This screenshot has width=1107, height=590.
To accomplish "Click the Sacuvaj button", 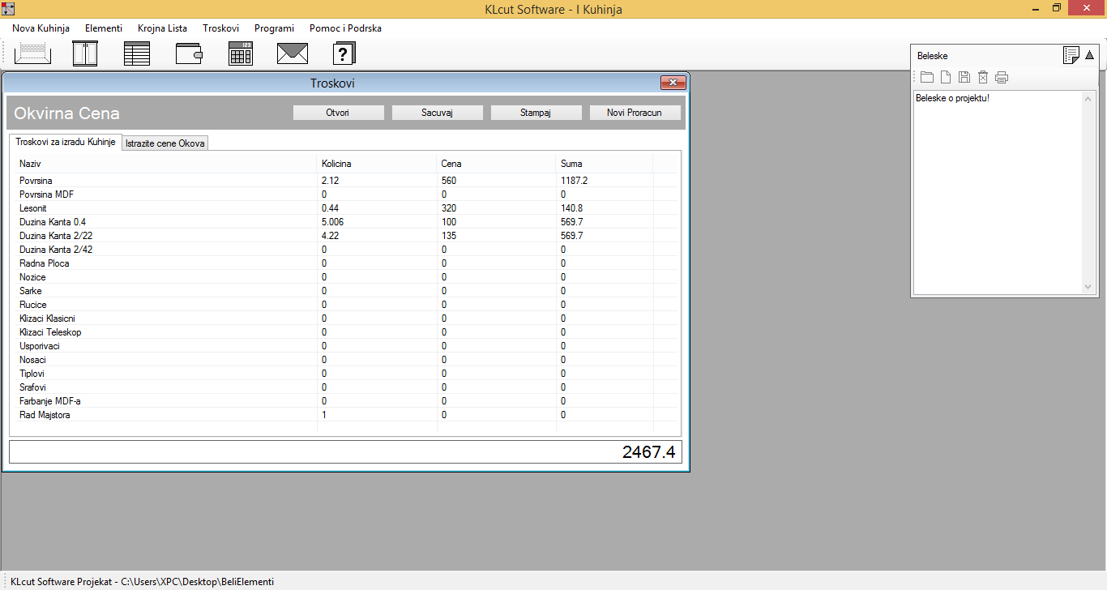I will 437,113.
